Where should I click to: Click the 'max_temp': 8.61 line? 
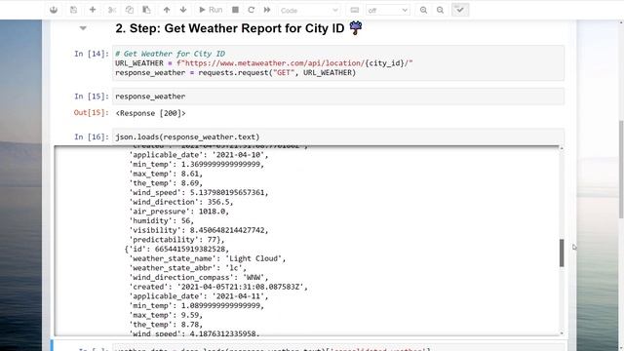point(166,174)
